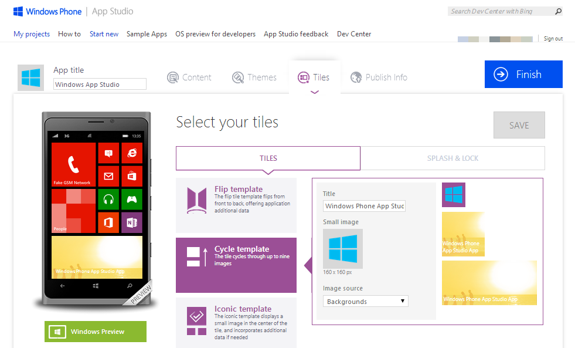Click the Windows Phone logo icon
Screen dimensions: 575x348
[18, 11]
